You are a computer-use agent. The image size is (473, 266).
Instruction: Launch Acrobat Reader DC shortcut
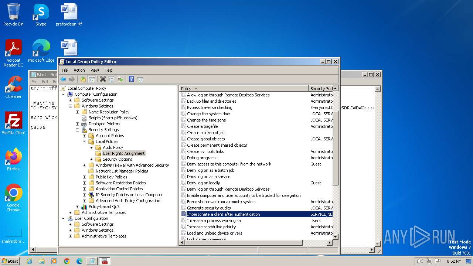[x=13, y=53]
